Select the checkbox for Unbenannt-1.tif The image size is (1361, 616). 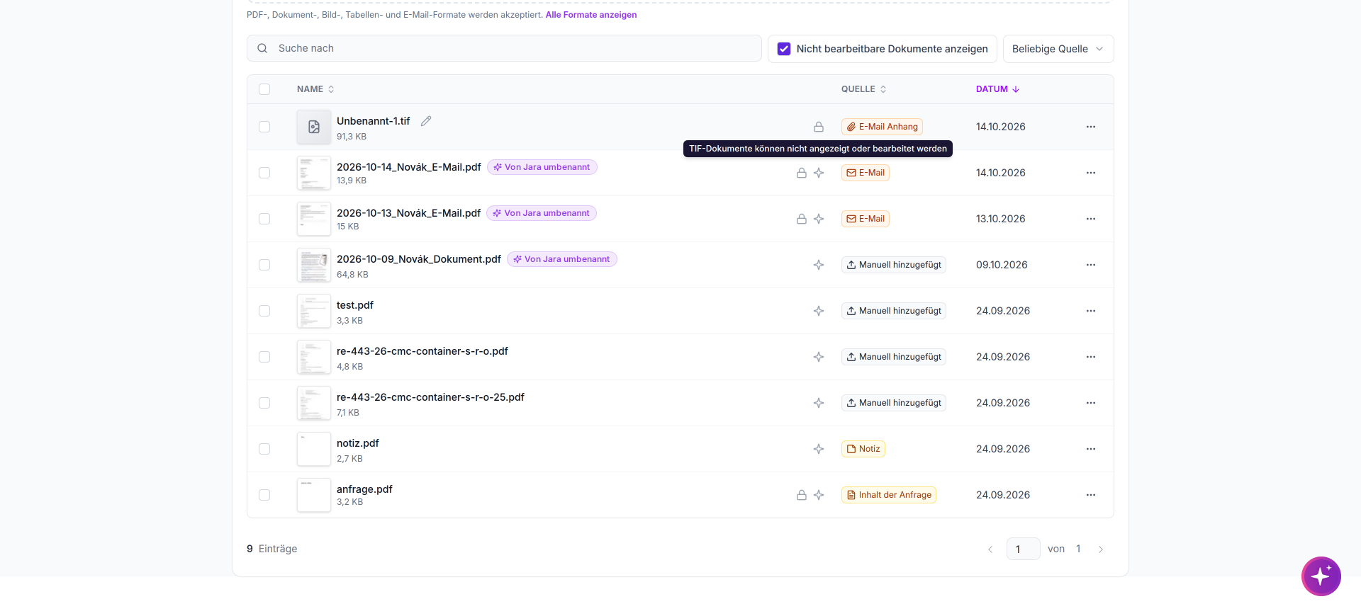click(x=264, y=127)
